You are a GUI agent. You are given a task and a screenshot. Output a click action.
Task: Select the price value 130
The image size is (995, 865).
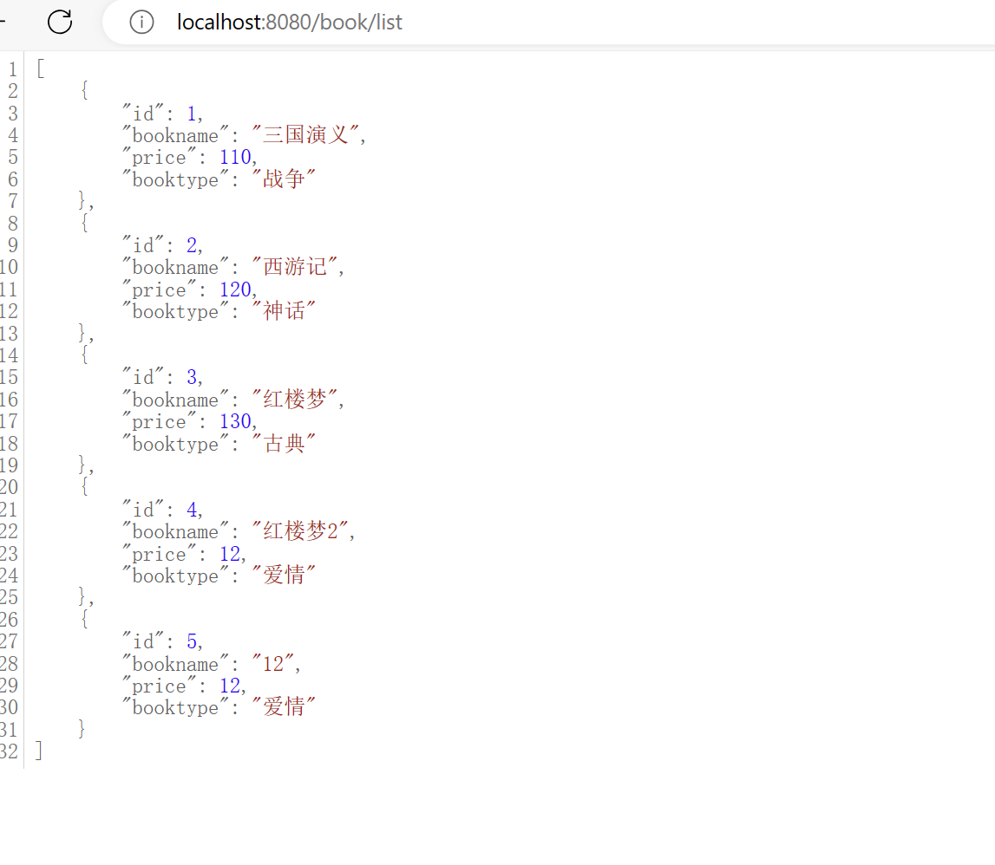(235, 421)
